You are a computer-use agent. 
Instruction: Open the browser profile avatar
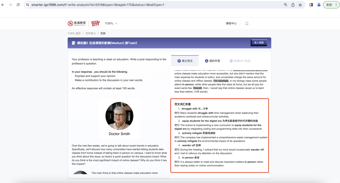click(x=319, y=5)
